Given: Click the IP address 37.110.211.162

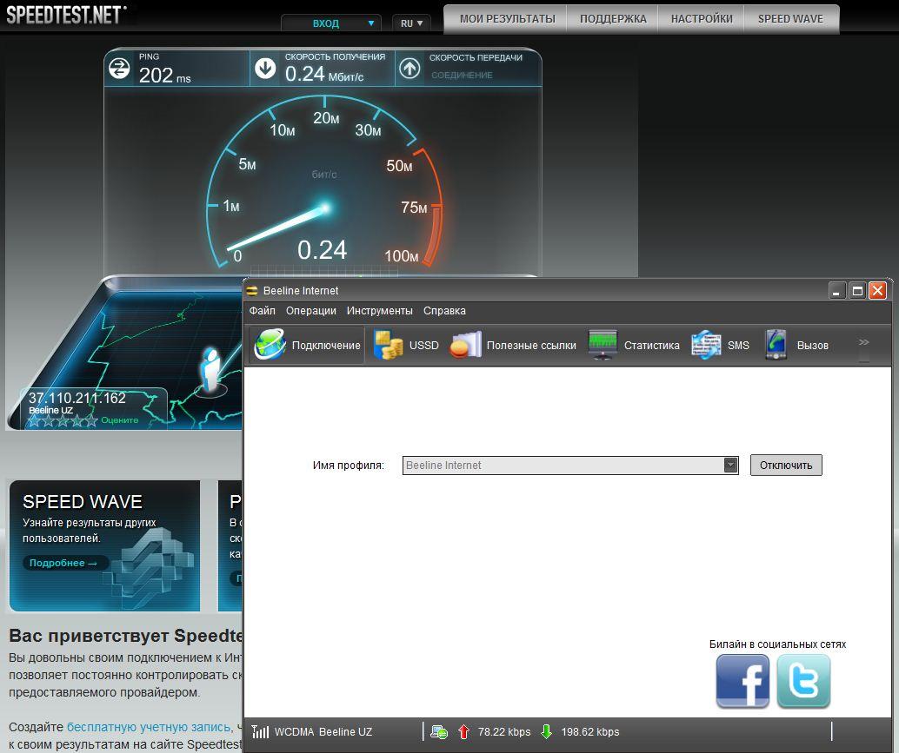Looking at the screenshot, I should 77,398.
